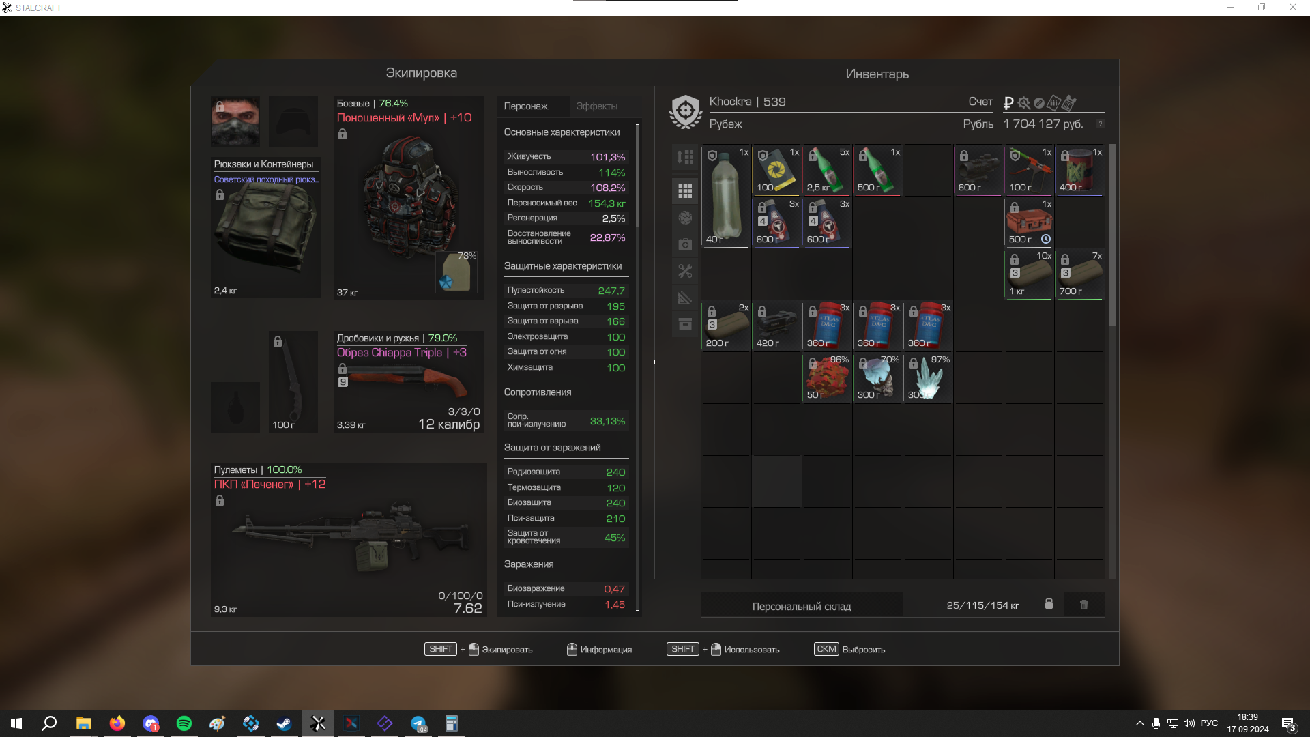Select the tools wrench filter icon
1310x737 pixels.
685,271
